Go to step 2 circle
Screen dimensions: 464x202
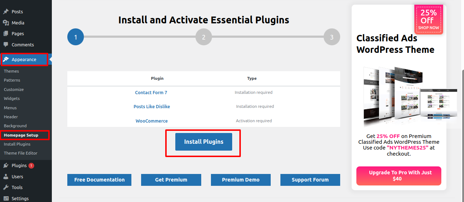pyautogui.click(x=204, y=37)
